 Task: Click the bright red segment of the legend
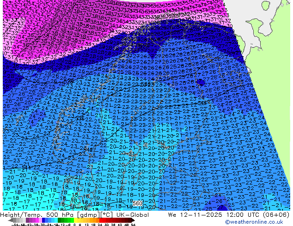[x=101, y=220]
